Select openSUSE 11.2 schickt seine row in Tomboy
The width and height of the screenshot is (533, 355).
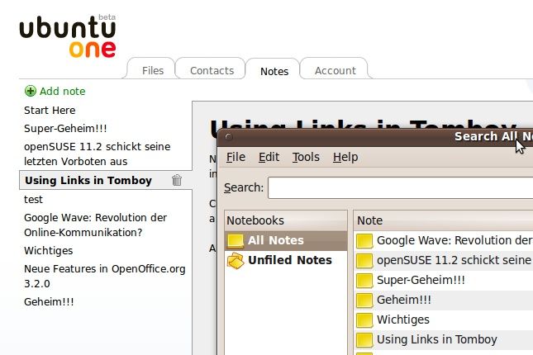[x=443, y=261]
